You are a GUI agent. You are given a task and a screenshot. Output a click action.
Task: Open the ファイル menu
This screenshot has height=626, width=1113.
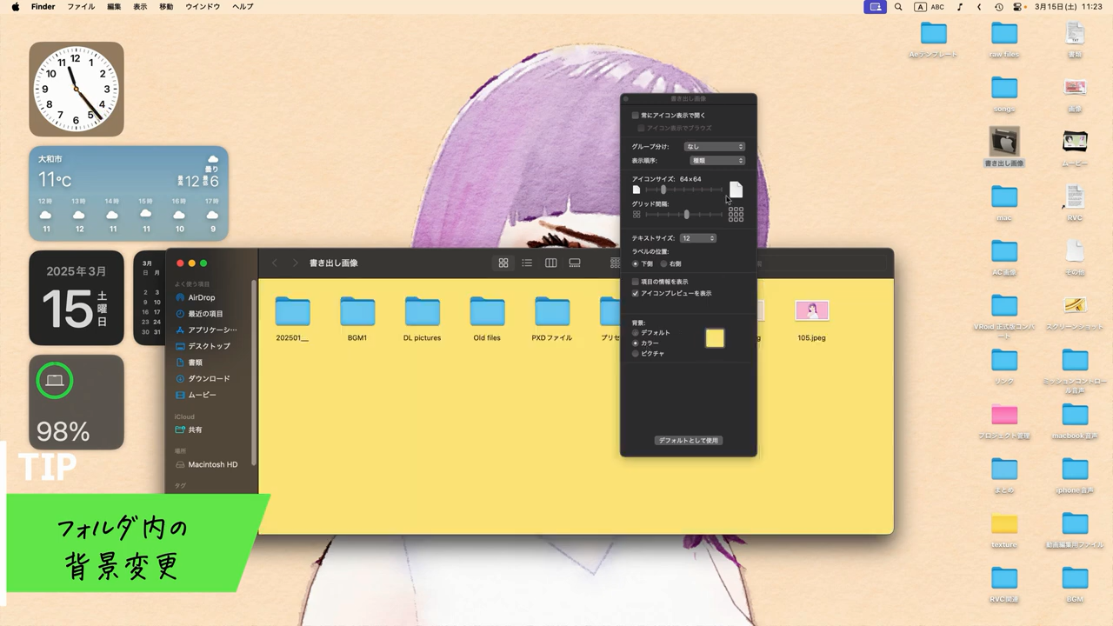click(81, 6)
